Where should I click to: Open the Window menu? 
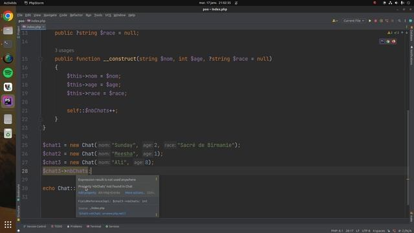pos(120,15)
